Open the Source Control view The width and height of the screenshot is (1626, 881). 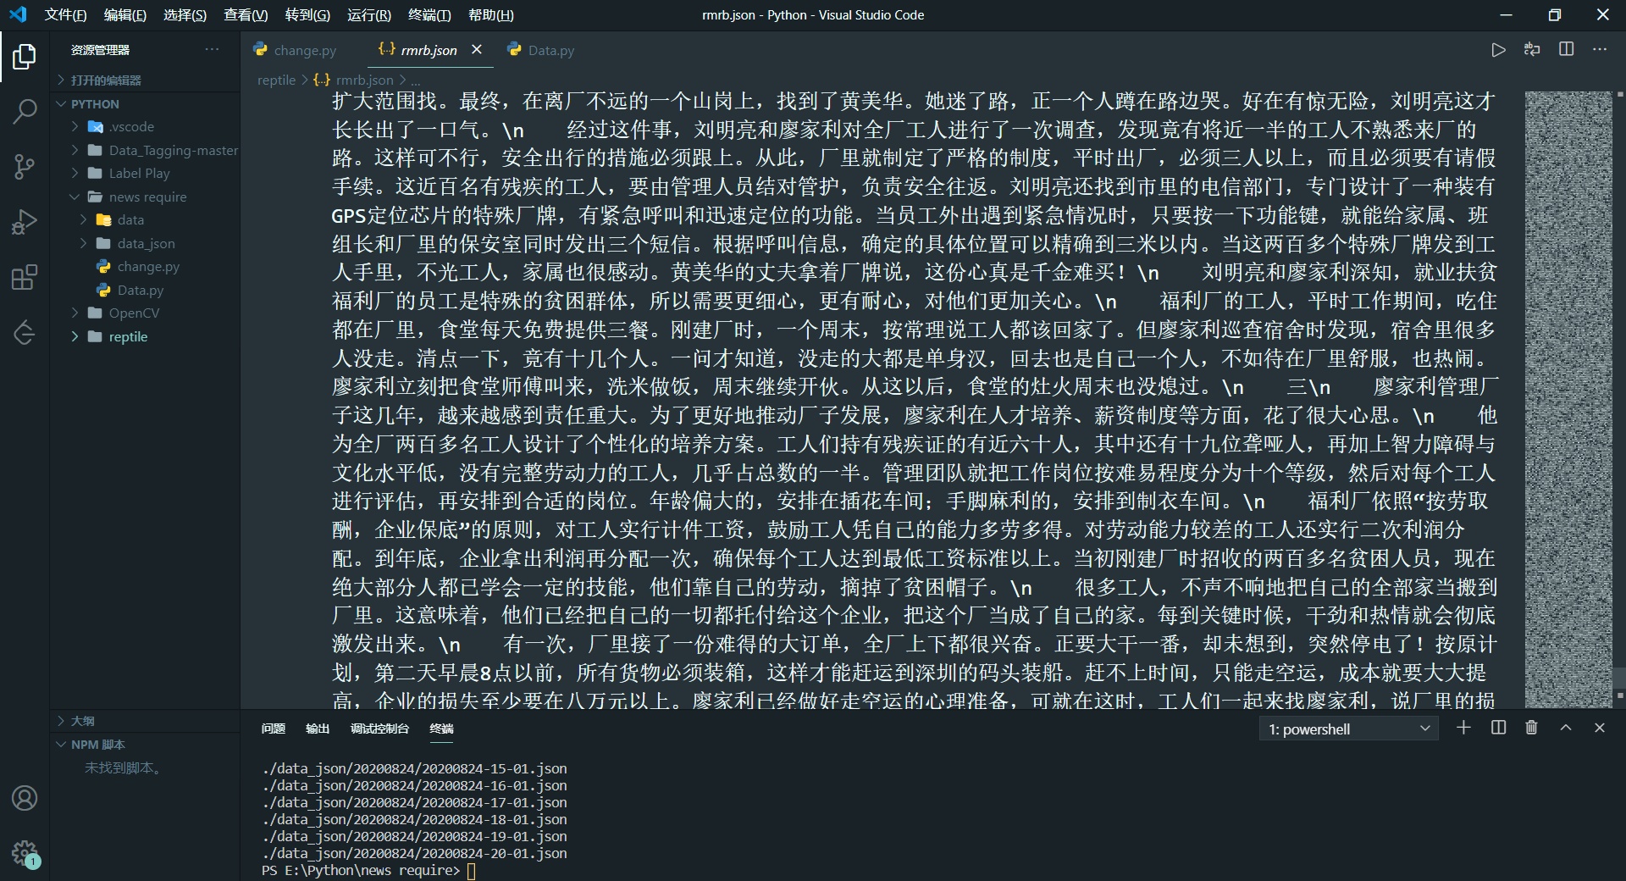pos(25,166)
